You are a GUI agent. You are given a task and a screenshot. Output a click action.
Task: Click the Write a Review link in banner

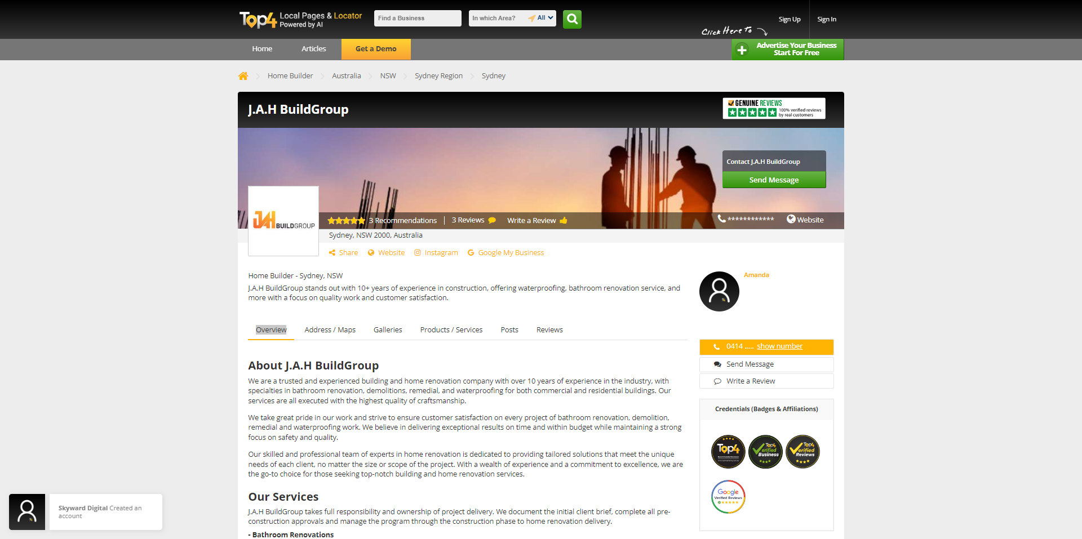(531, 220)
